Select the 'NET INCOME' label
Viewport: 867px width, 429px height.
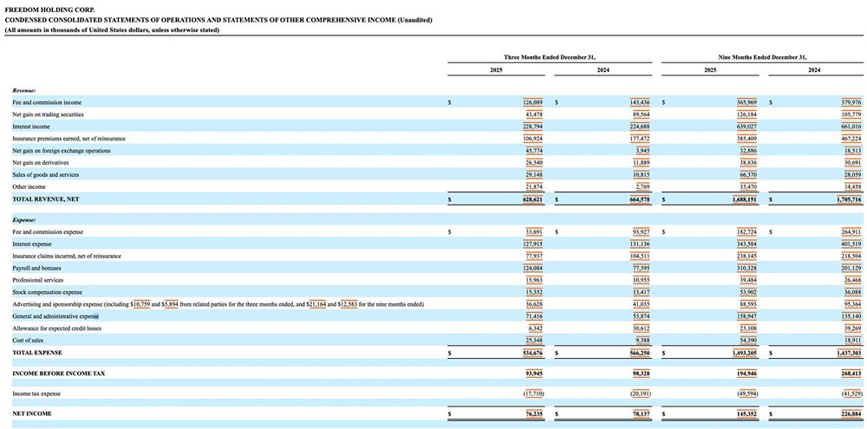tap(31, 413)
